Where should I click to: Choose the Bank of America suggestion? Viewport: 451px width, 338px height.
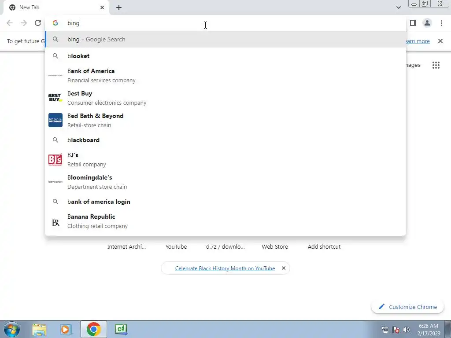pyautogui.click(x=225, y=76)
